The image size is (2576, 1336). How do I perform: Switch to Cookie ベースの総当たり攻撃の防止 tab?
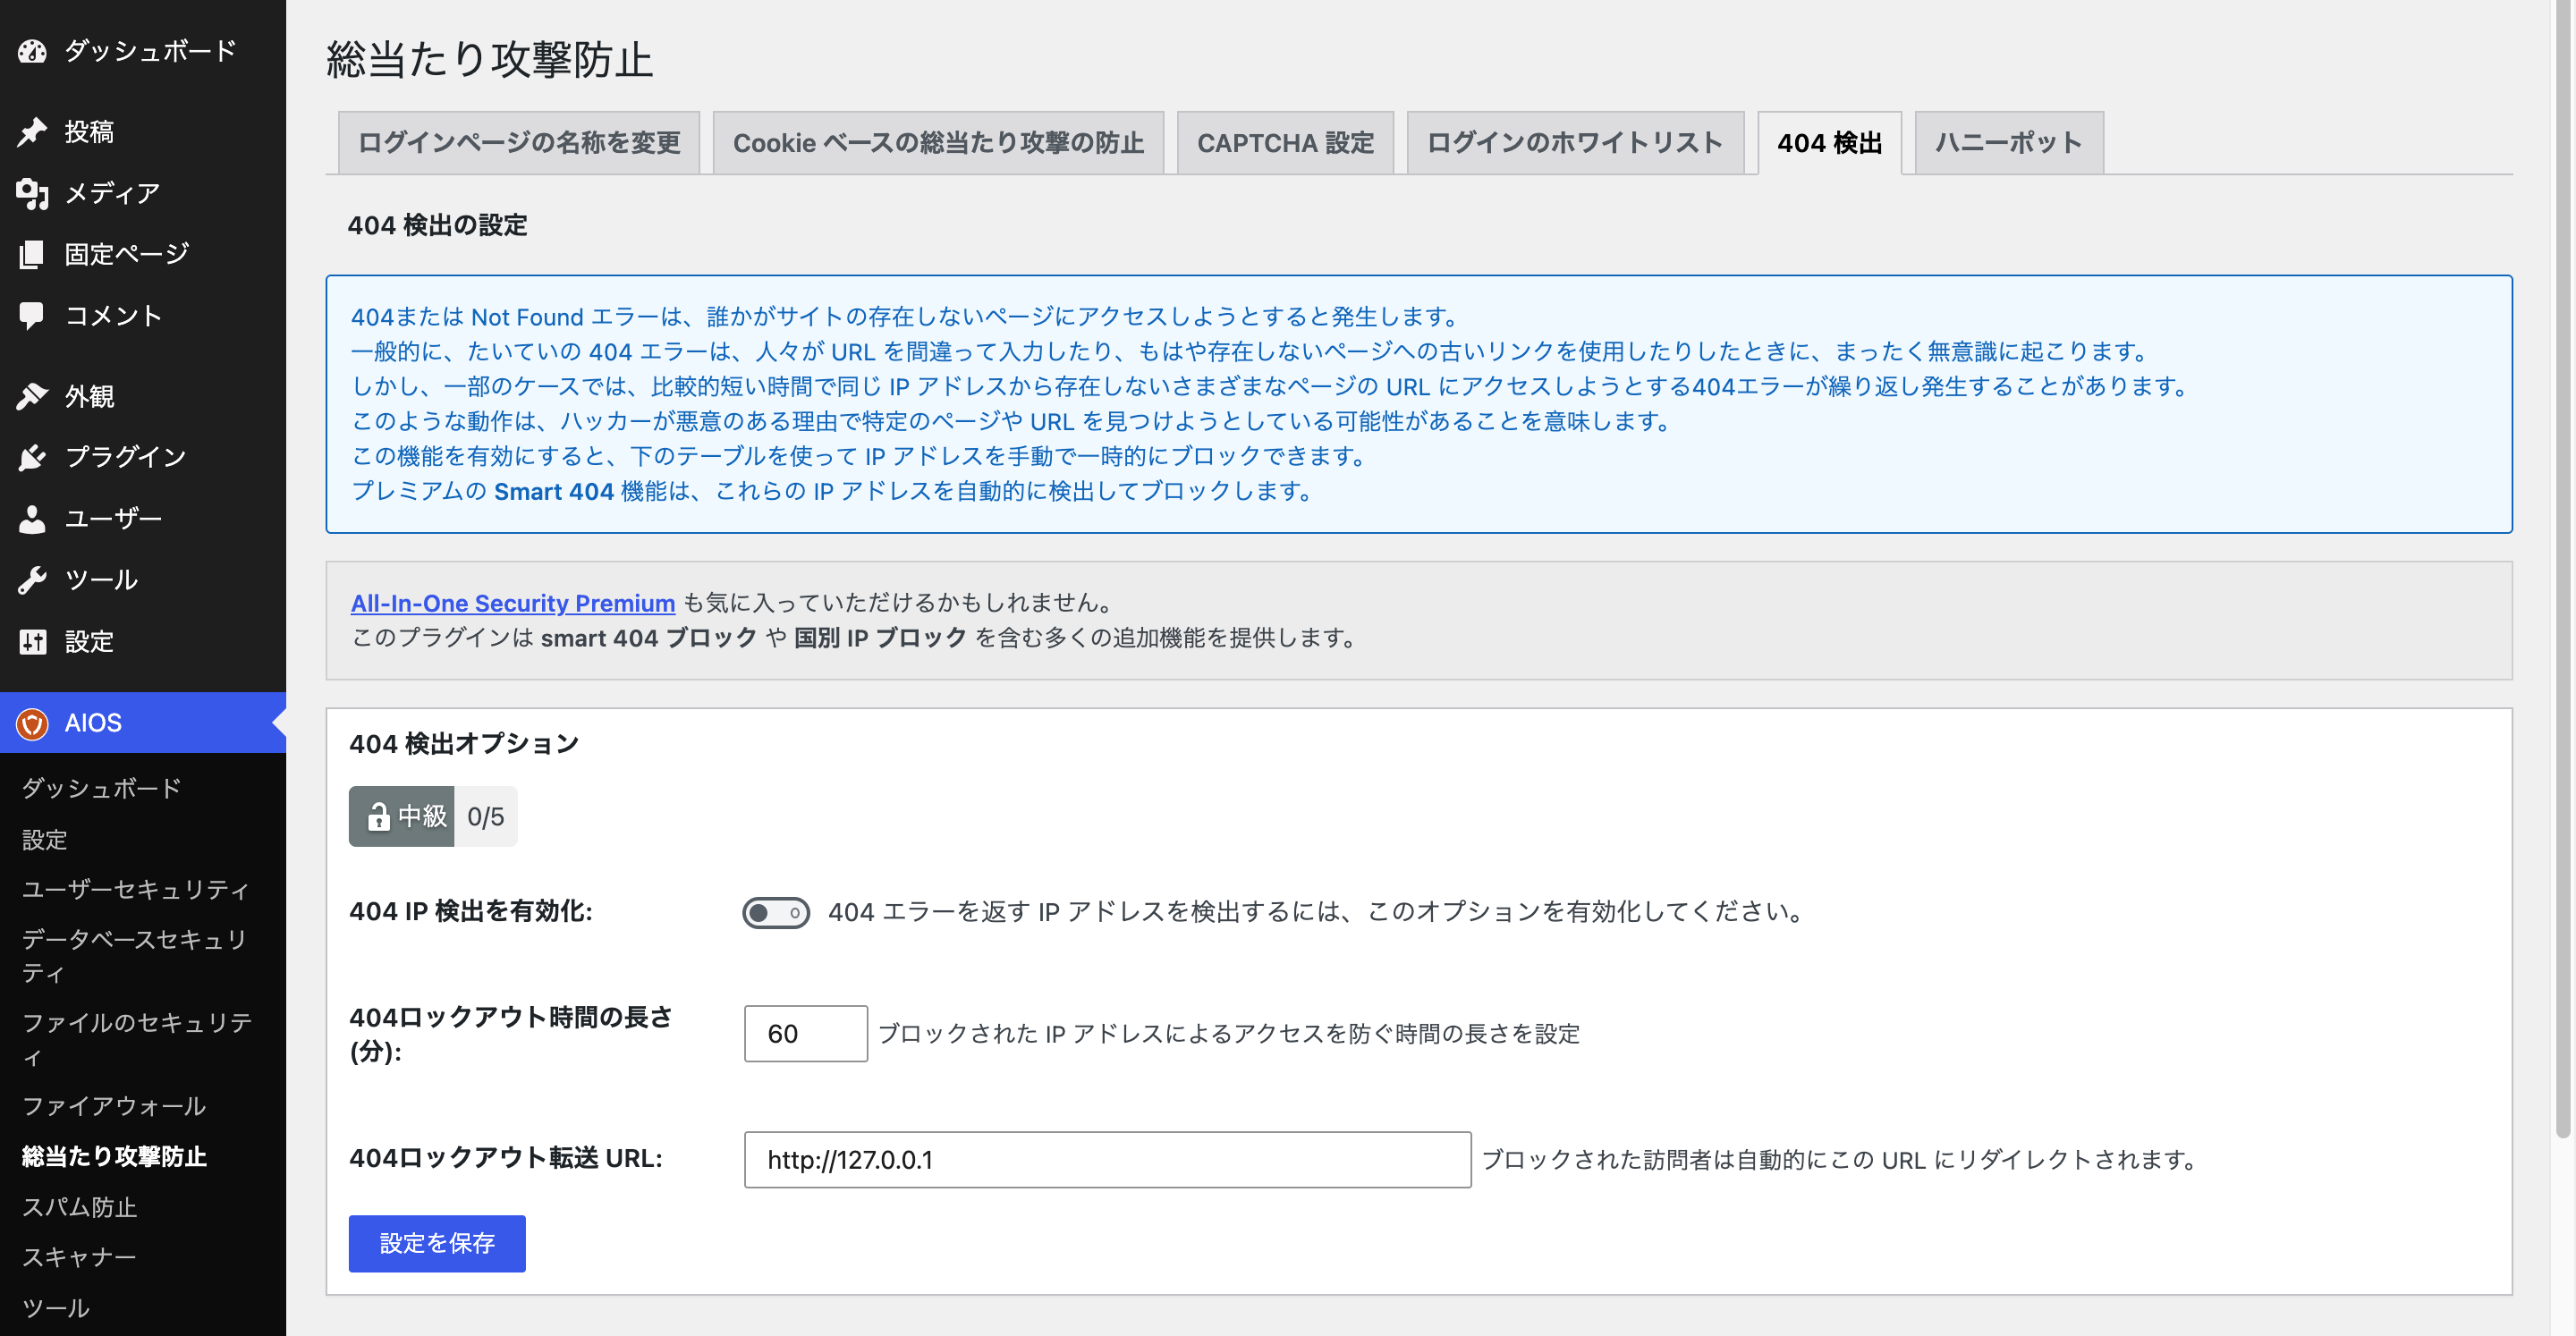tap(938, 143)
